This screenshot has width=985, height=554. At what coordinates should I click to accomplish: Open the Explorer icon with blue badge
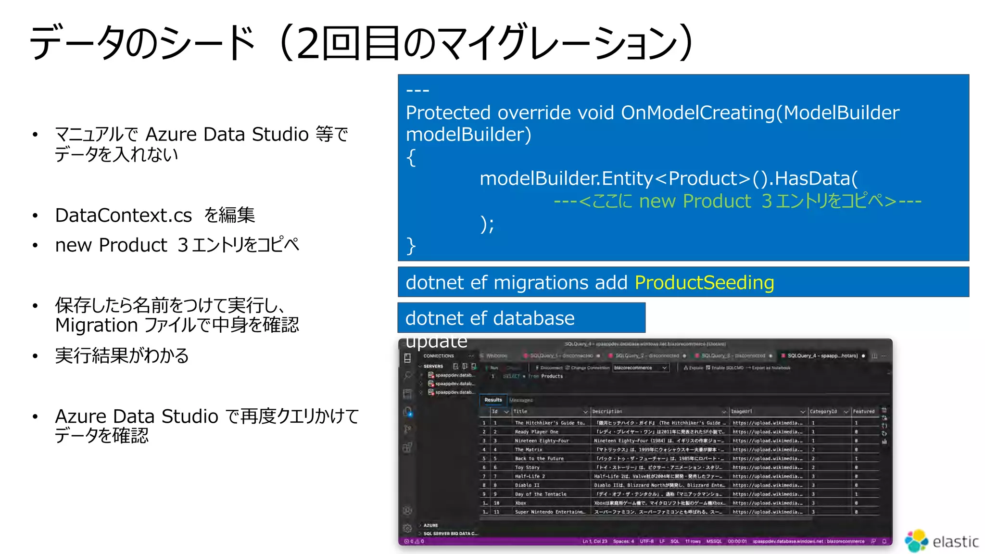click(407, 412)
